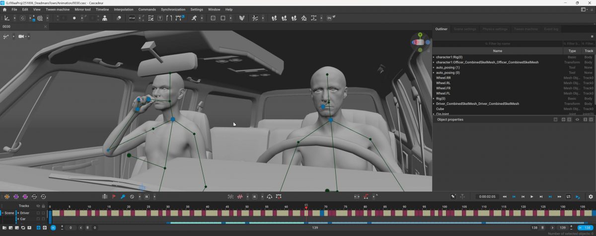This screenshot has height=236, width=596.
Task: Click the Type column header
Action: [572, 51]
